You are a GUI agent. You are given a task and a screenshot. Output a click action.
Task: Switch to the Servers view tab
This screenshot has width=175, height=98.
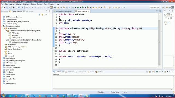[30, 11]
